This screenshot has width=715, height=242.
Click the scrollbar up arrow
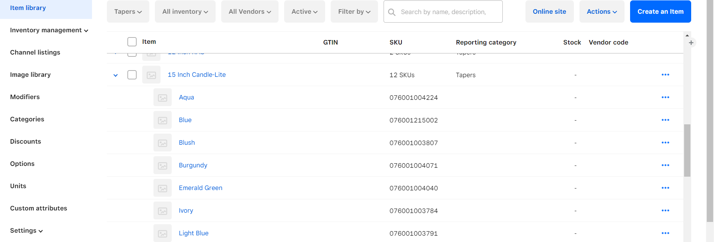pyautogui.click(x=687, y=35)
